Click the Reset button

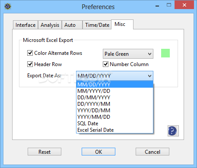point(44,152)
